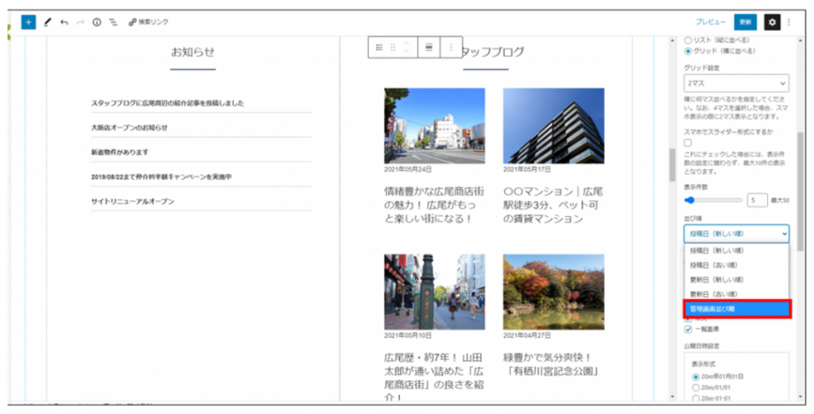814x414 pixels.
Task: Open the three-dot options menu at top right
Action: pos(789,22)
